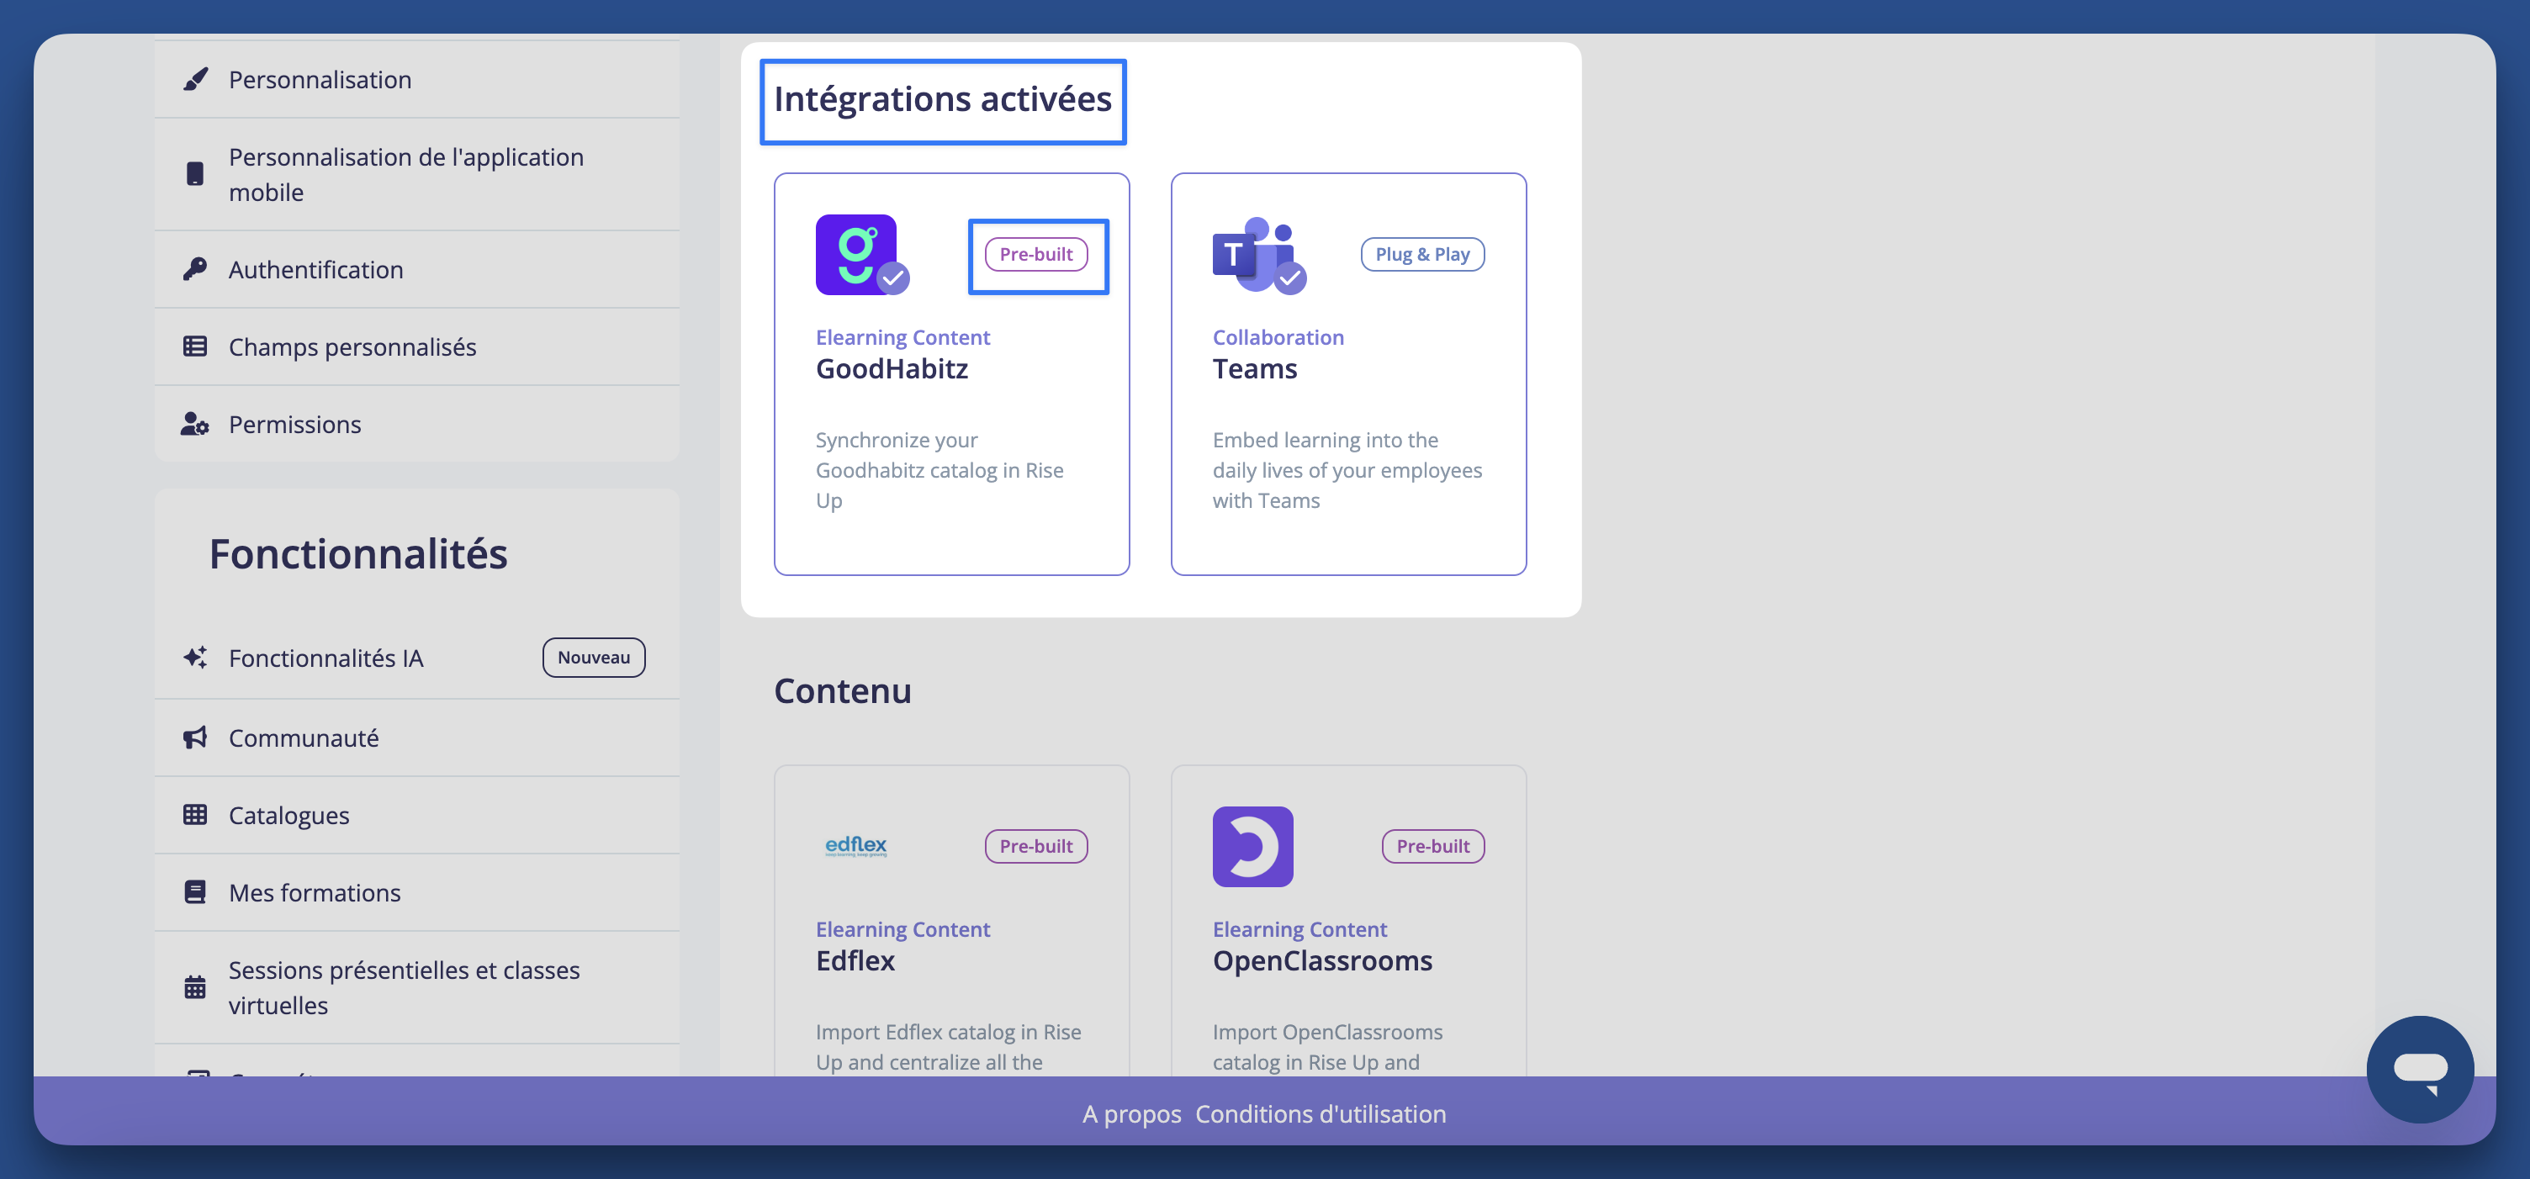Open the Edflex integration title
Viewport: 2530px width, 1179px height.
[x=855, y=961]
